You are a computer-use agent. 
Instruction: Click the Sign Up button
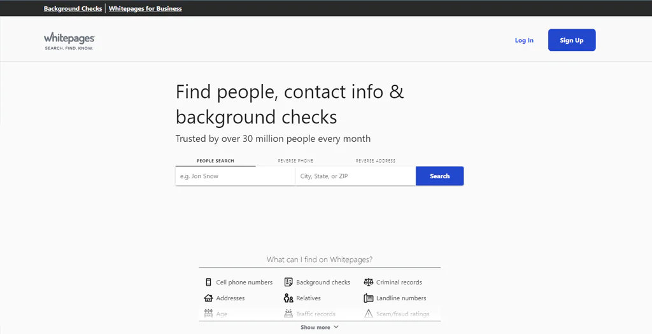572,40
